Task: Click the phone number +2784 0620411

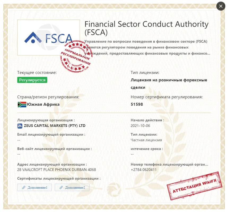Action: click(x=144, y=170)
